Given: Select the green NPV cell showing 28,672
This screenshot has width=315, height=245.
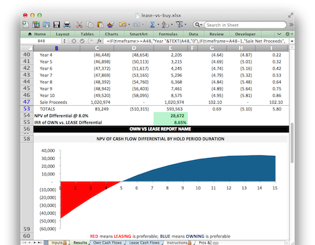Looking at the screenshot, I should point(170,116).
